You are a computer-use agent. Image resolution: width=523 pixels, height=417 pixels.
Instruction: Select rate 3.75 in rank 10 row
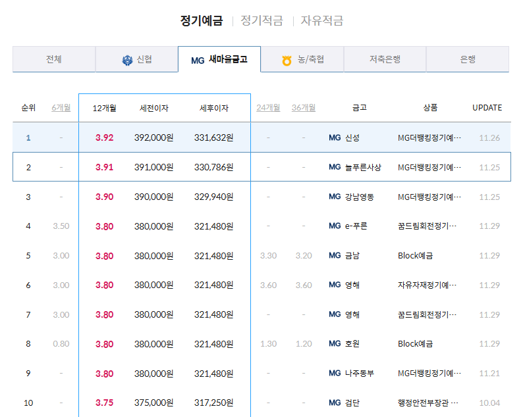point(104,403)
